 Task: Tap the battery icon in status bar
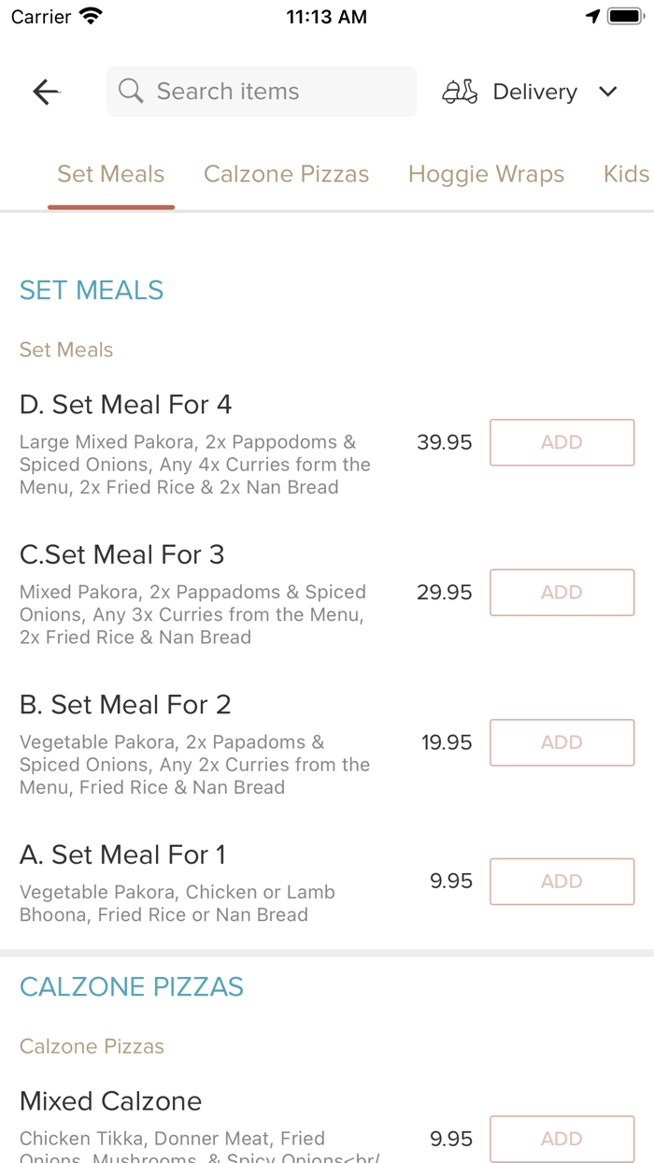click(624, 17)
